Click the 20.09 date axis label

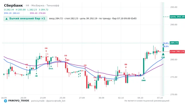pos(23,98)
